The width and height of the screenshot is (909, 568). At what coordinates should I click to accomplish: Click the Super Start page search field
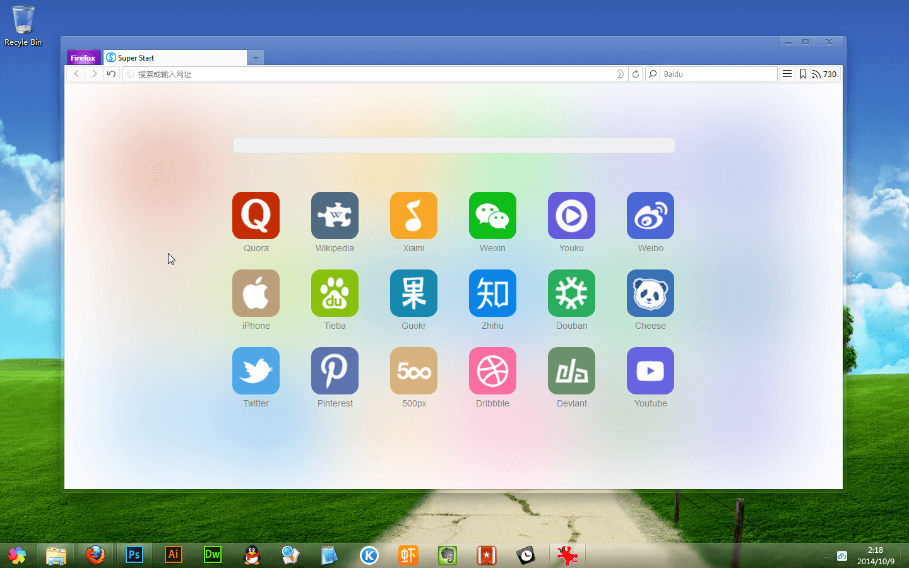point(454,145)
